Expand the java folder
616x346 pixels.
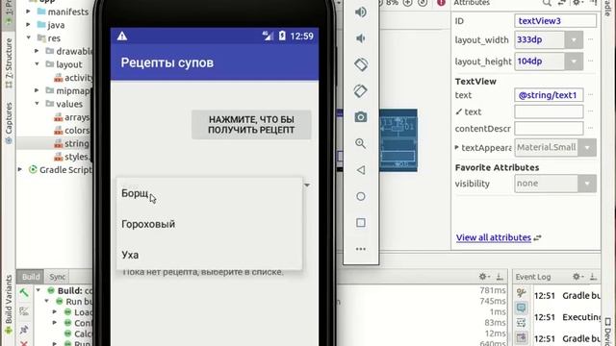tap(28, 25)
